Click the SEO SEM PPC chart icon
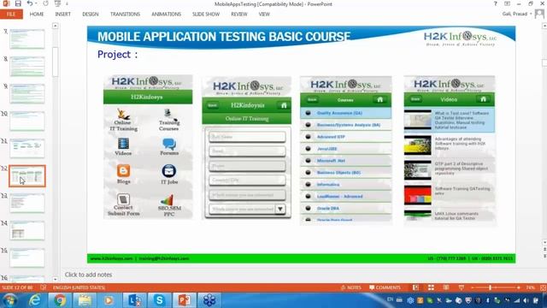This screenshot has height=308, width=547. pyautogui.click(x=168, y=200)
